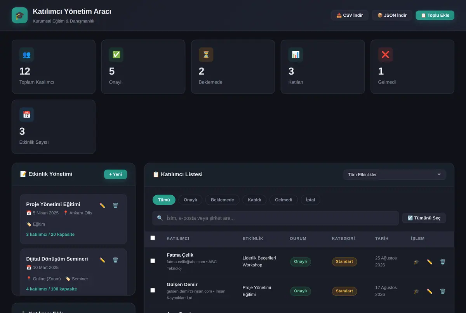This screenshot has height=313, width=466.
Task: Click the graduation cap app logo
Action: point(19,15)
